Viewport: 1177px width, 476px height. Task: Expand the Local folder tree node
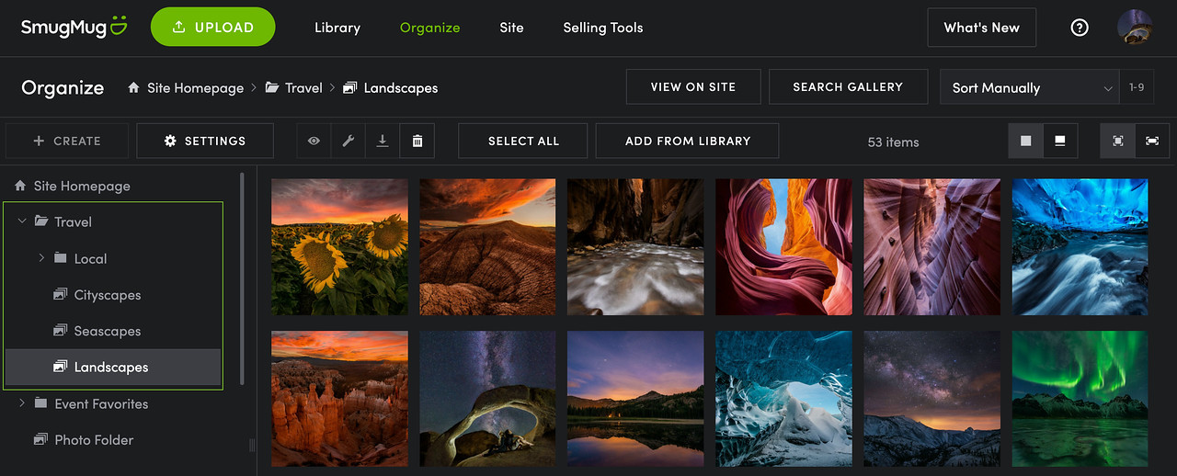[x=41, y=258]
